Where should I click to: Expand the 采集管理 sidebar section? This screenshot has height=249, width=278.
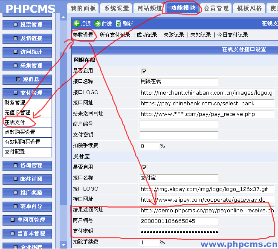coord(27,66)
